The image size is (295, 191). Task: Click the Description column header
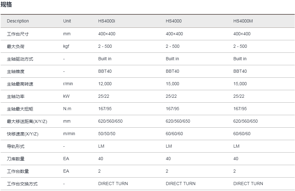(18, 21)
